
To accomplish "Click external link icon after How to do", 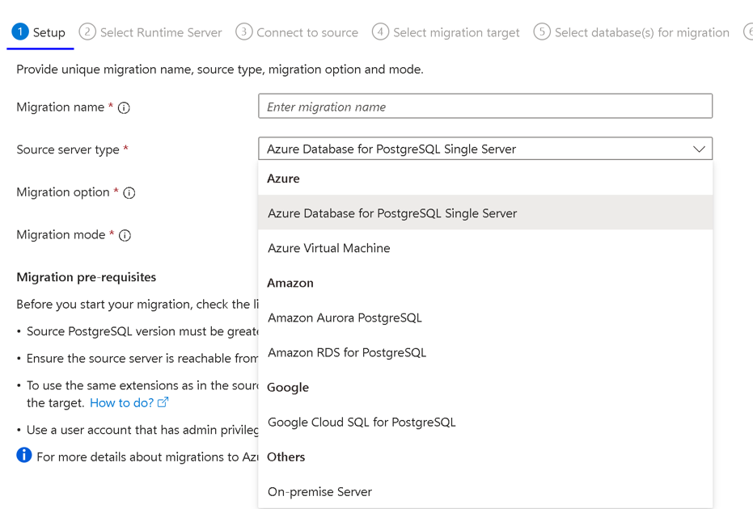I will click(163, 402).
